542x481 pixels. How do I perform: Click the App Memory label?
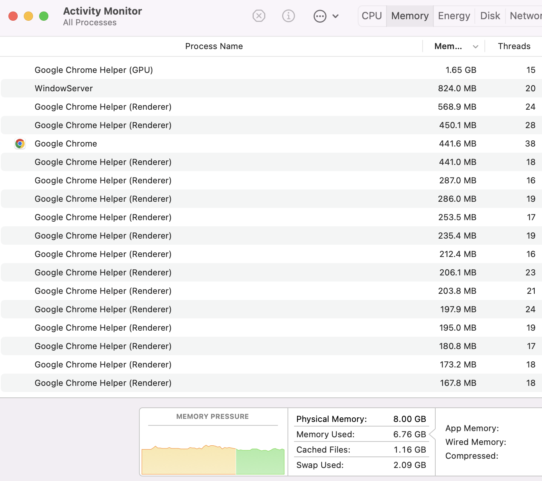[472, 428]
